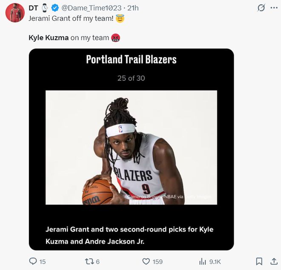Click the angry red face emoji

115,38
